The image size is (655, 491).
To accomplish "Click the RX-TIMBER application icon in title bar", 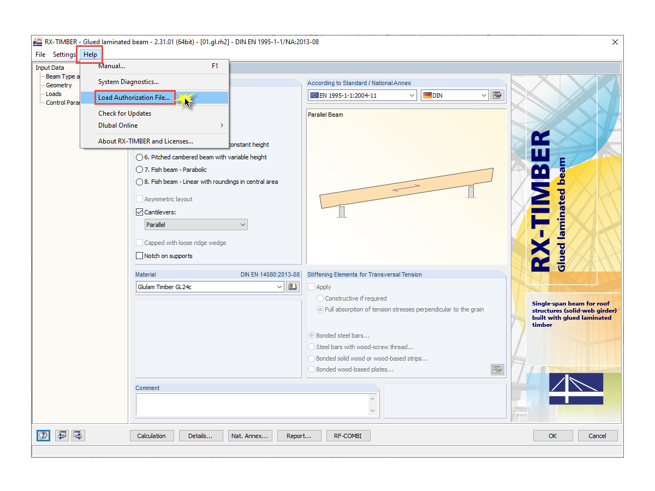I will click(x=38, y=41).
